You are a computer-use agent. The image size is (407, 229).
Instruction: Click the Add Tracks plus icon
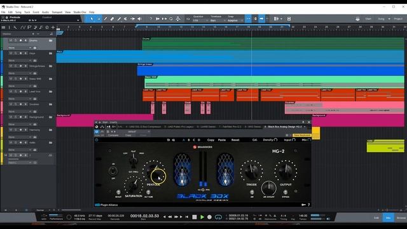(53, 27)
